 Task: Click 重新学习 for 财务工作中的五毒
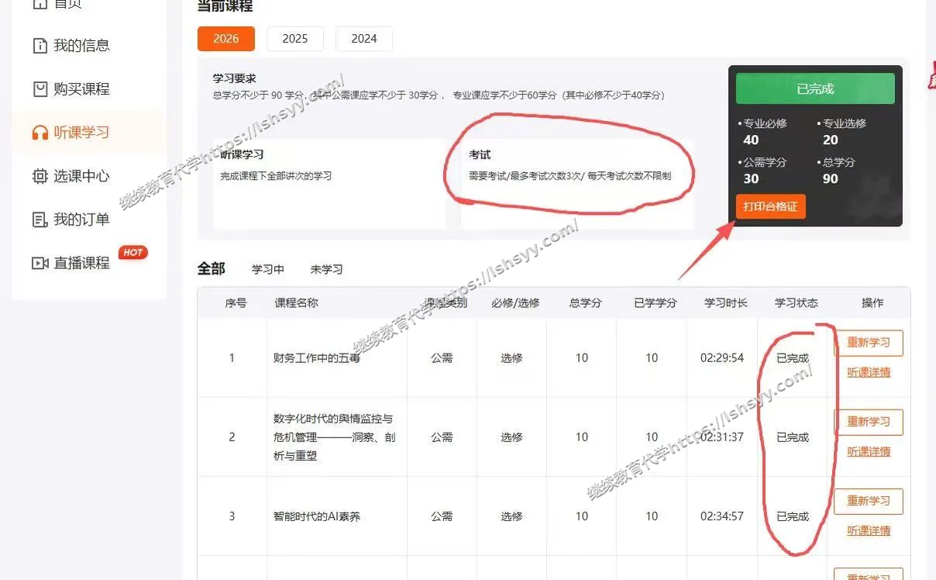point(869,343)
